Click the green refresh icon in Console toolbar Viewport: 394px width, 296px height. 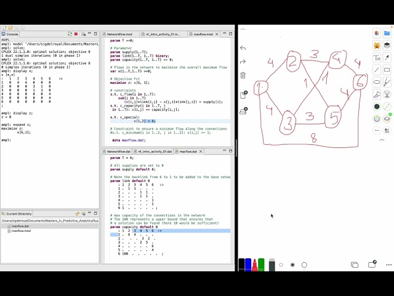pyautogui.click(x=70, y=34)
